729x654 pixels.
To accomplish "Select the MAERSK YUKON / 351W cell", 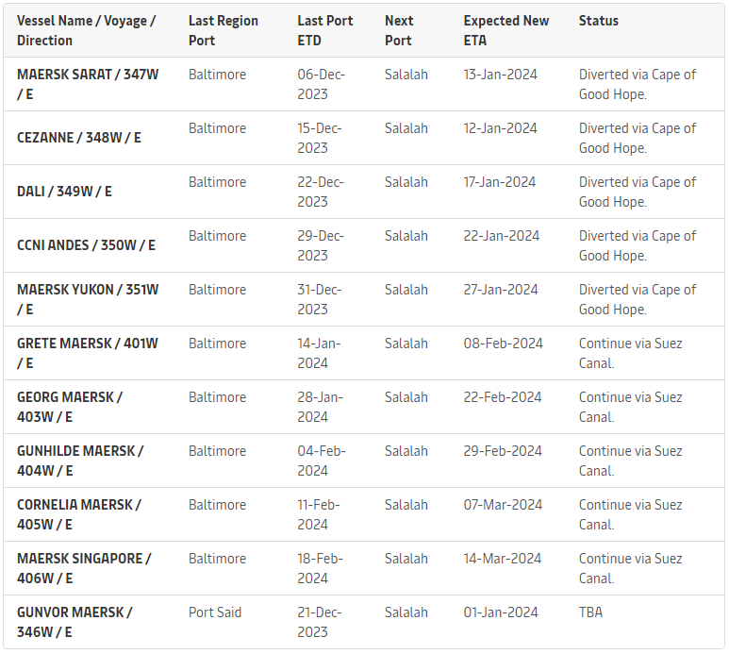I will [x=88, y=299].
